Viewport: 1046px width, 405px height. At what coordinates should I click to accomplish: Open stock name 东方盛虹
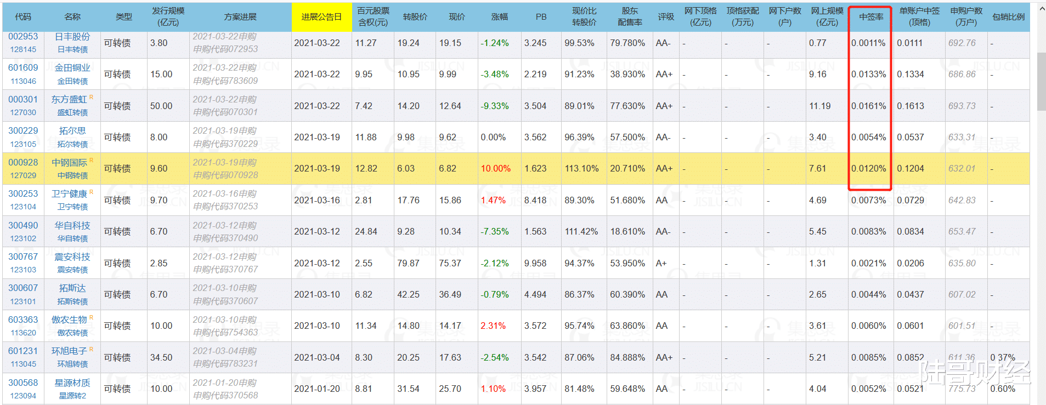[x=69, y=100]
